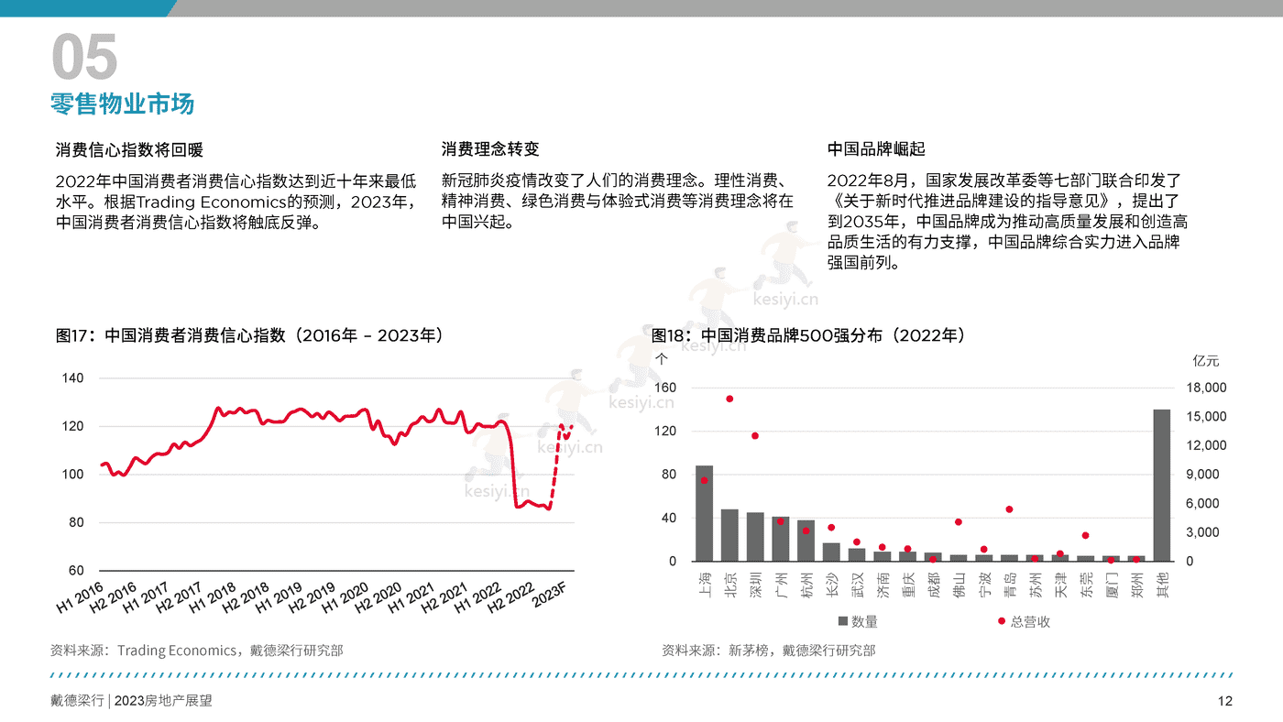Click the paragraph beginning 新冠肺炎疫情改变了
The width and height of the screenshot is (1283, 722).
(x=618, y=201)
